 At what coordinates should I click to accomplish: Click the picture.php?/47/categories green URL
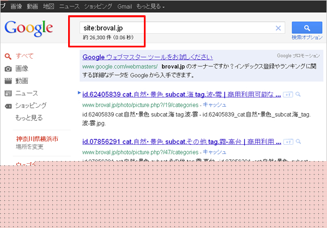[141, 152]
